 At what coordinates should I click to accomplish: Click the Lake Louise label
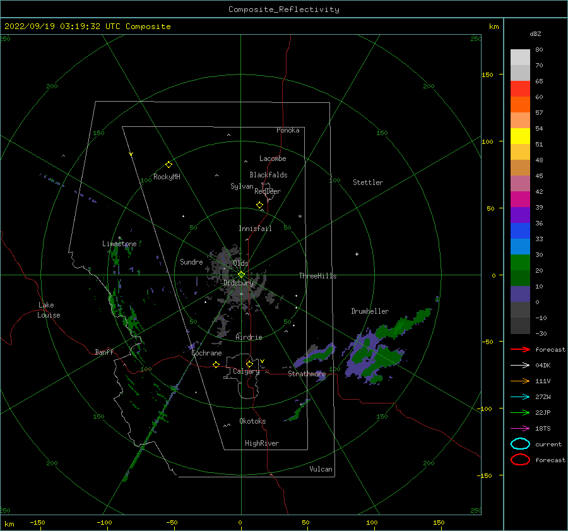[x=49, y=310]
